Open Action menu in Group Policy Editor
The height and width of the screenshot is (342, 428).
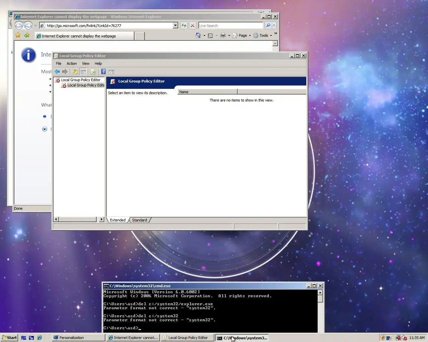tap(72, 63)
